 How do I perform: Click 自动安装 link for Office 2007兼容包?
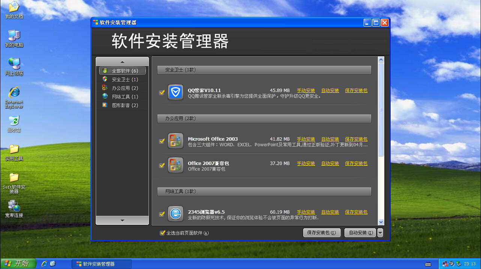(330, 163)
